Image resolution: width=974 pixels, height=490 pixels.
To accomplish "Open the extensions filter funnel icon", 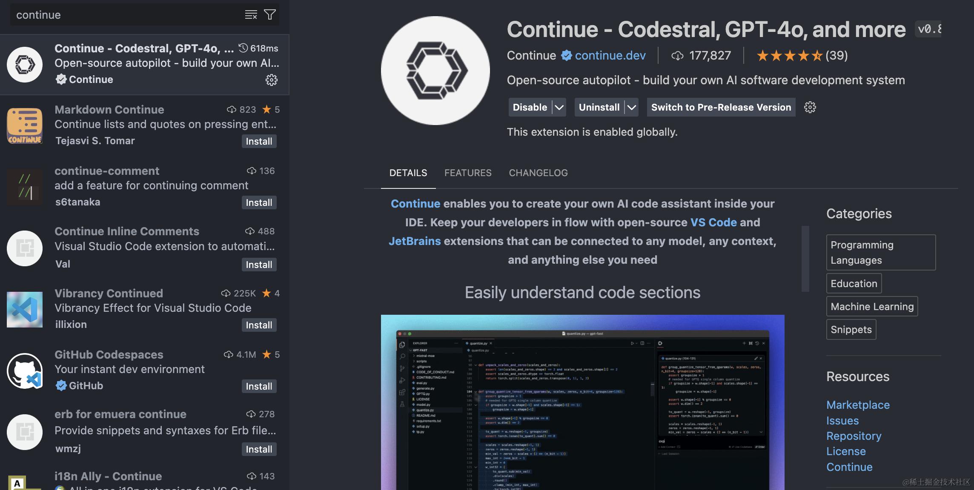I will (x=270, y=15).
